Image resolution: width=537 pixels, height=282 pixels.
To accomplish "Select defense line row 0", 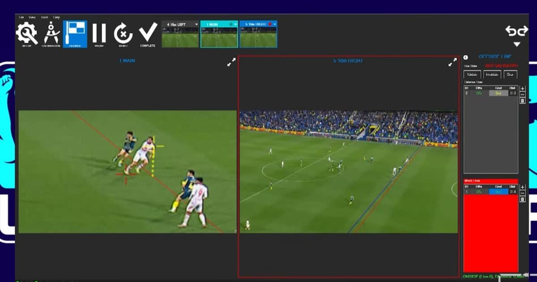I will 490,93.
